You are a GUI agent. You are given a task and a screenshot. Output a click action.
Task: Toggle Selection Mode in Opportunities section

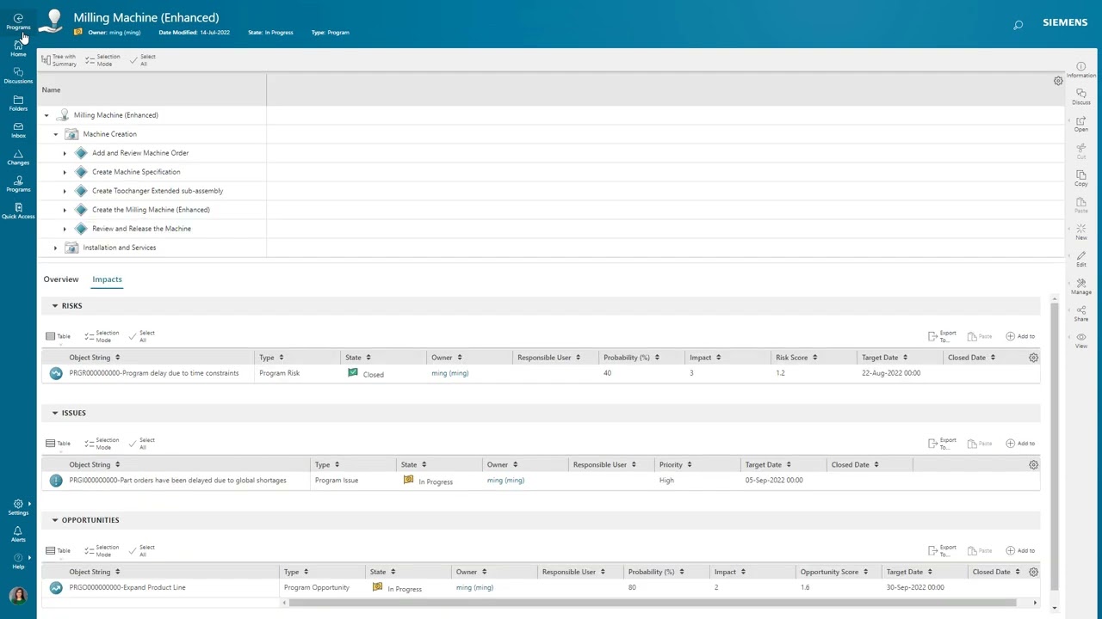102,550
